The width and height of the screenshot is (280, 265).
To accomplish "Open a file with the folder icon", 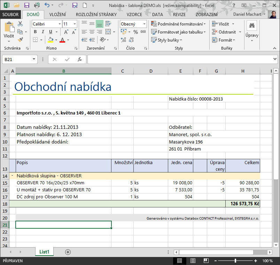I will click(x=17, y=5).
